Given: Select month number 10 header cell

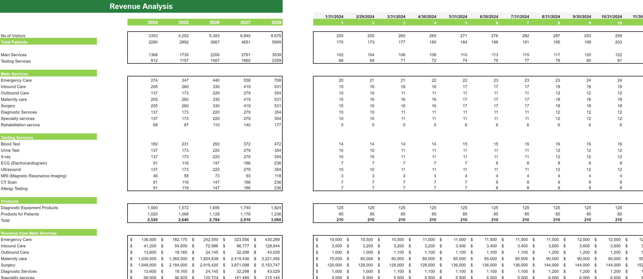Looking at the screenshot, I should pyautogui.click(x=620, y=23).
